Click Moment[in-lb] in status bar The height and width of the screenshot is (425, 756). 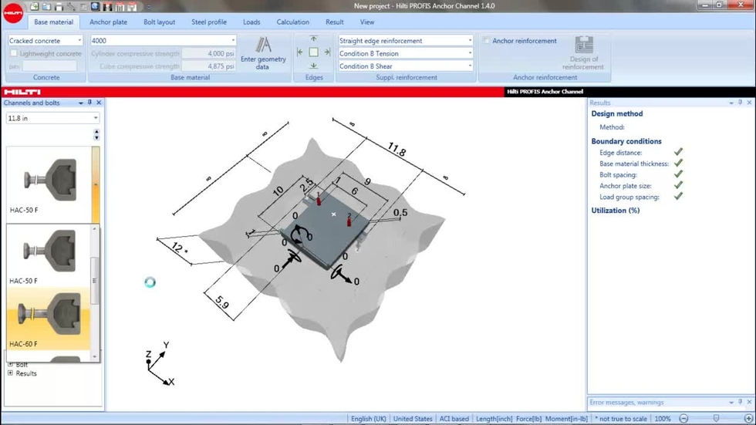click(566, 419)
